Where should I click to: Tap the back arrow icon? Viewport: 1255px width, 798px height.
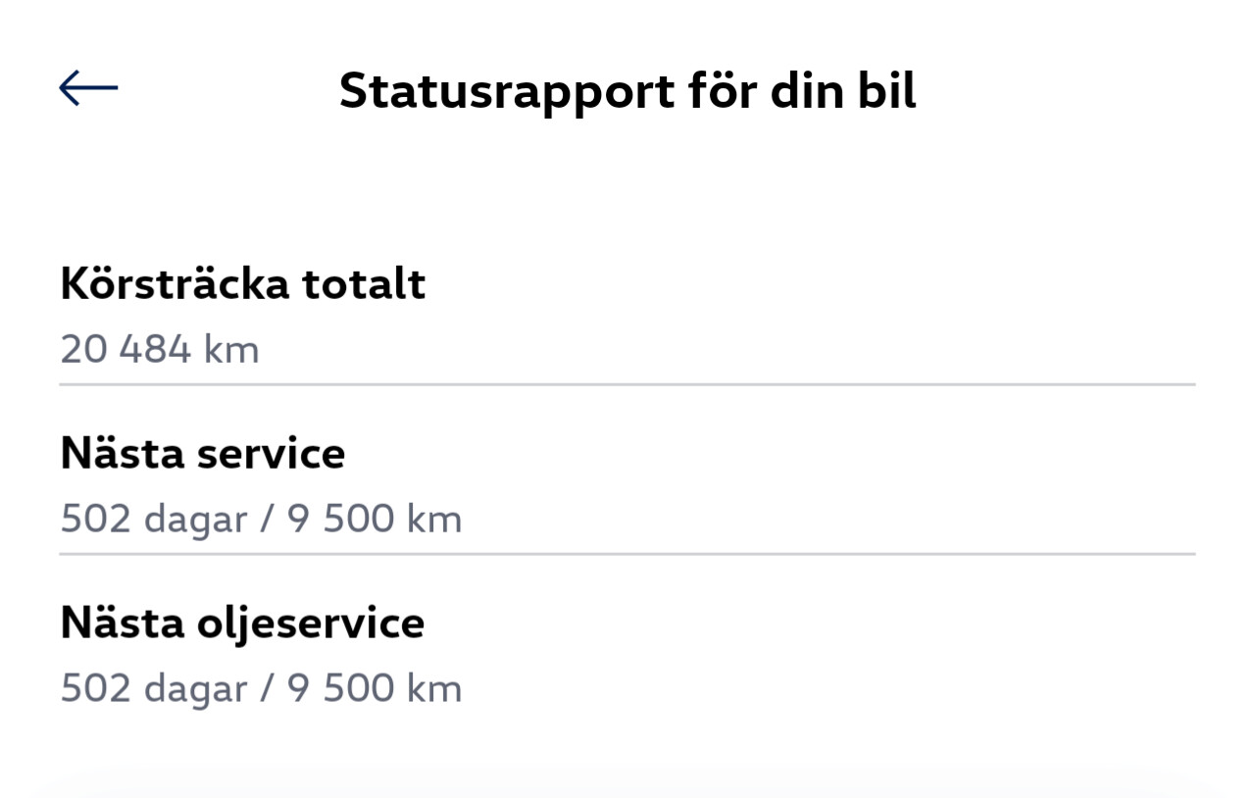click(88, 88)
